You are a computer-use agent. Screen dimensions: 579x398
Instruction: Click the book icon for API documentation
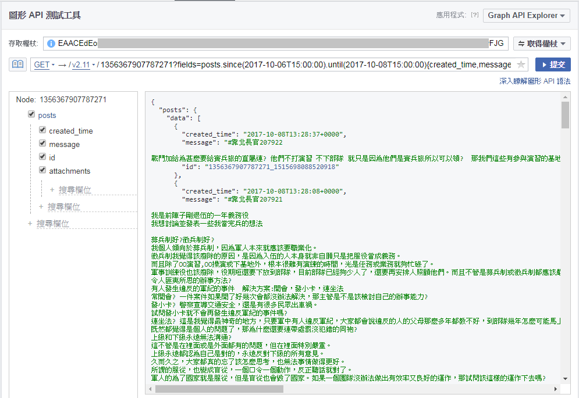point(17,64)
